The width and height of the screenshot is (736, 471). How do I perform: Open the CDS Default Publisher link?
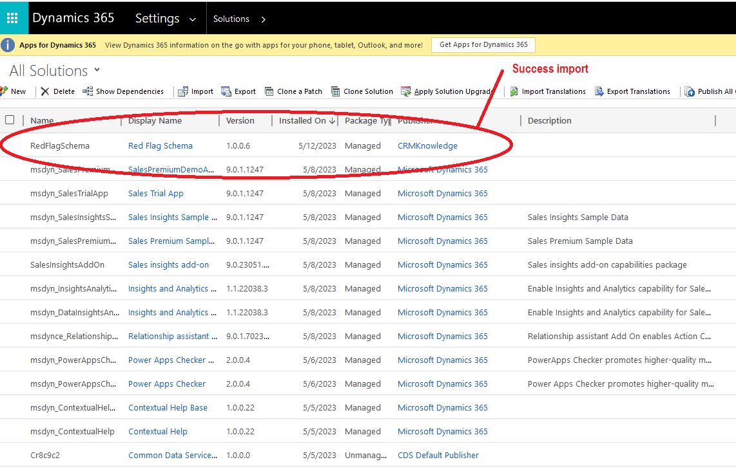click(438, 456)
